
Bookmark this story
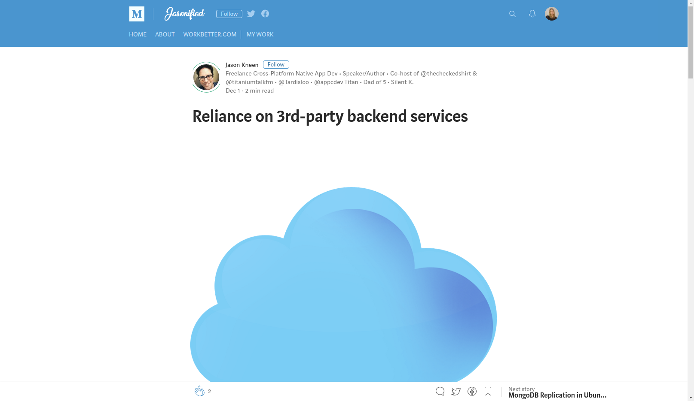tap(488, 391)
